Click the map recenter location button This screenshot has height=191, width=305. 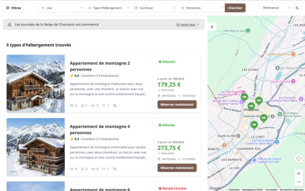coord(299,158)
